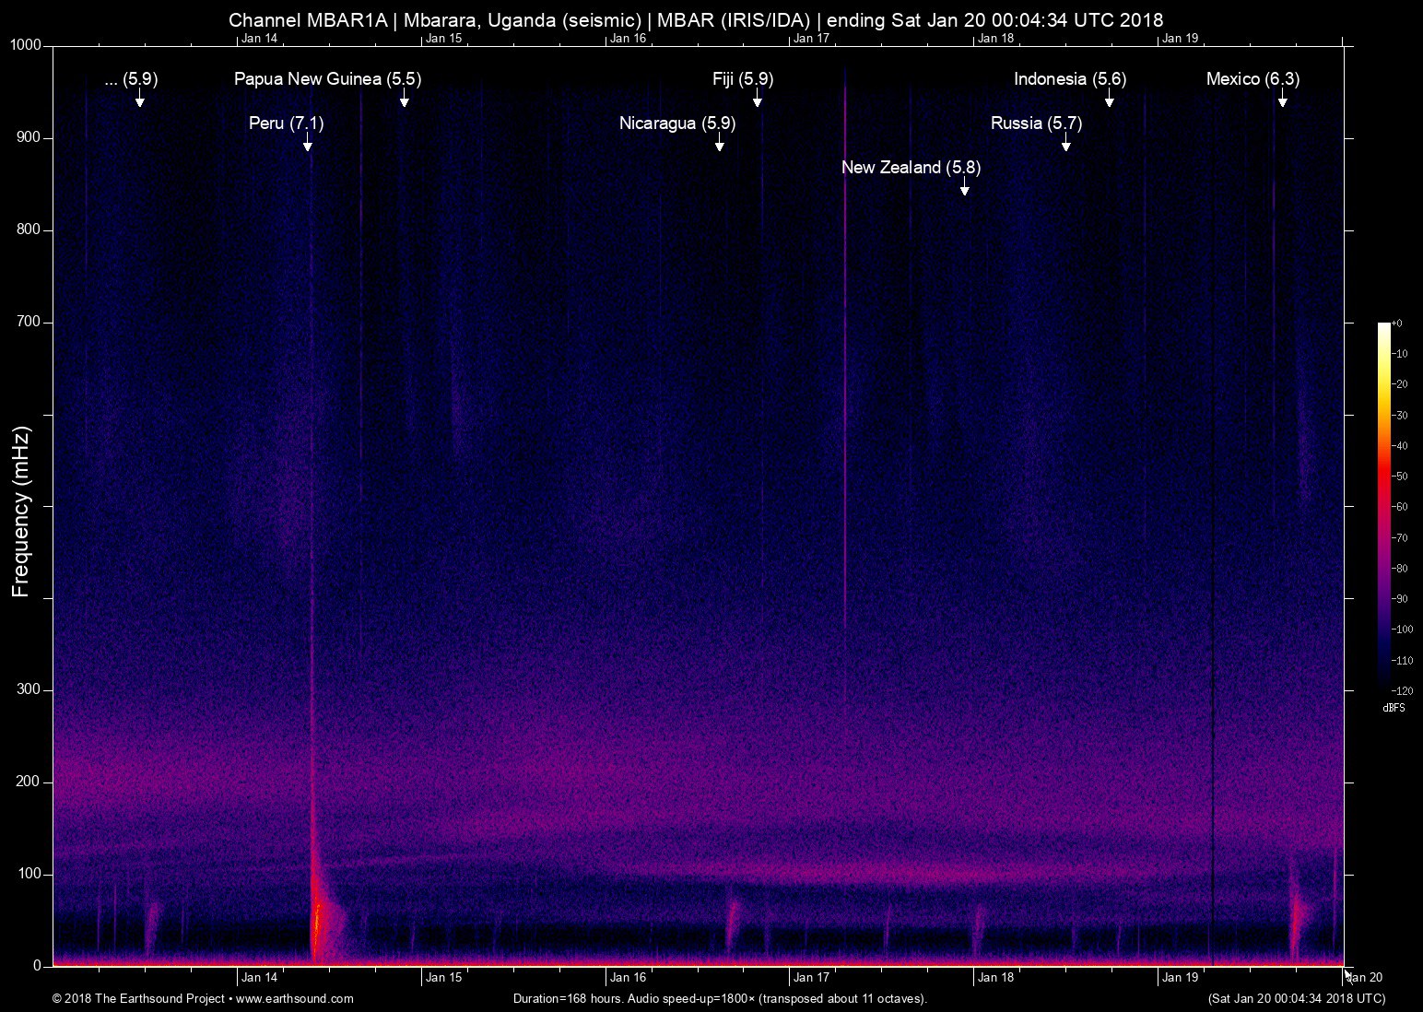The height and width of the screenshot is (1012, 1423).
Task: Click the arrow under Indonesia (5.6)
Action: click(1109, 100)
